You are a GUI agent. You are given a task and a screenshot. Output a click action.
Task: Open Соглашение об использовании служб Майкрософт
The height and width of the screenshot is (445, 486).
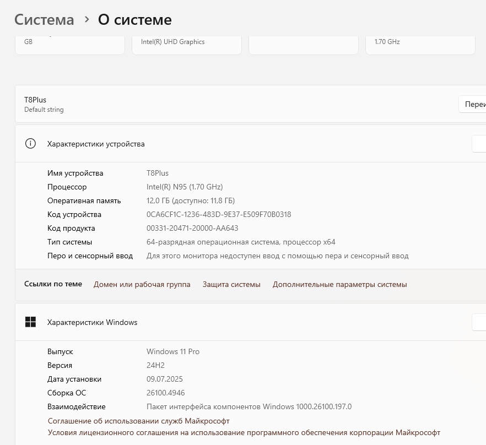coord(138,421)
